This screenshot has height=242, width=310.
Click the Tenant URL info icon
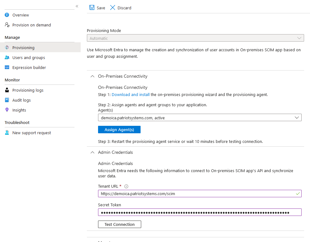(x=126, y=186)
